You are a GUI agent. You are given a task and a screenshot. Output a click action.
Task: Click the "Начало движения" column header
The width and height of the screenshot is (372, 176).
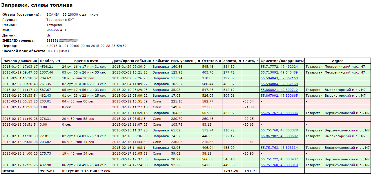20,61
